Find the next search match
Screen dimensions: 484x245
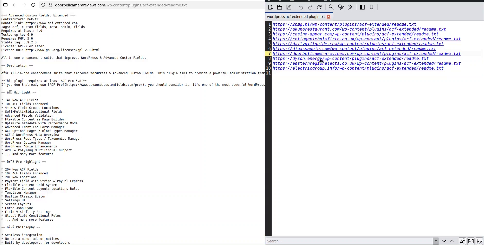click(x=444, y=241)
